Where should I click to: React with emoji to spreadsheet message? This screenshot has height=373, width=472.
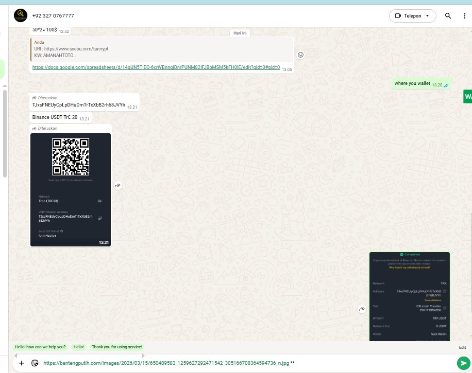pos(301,55)
